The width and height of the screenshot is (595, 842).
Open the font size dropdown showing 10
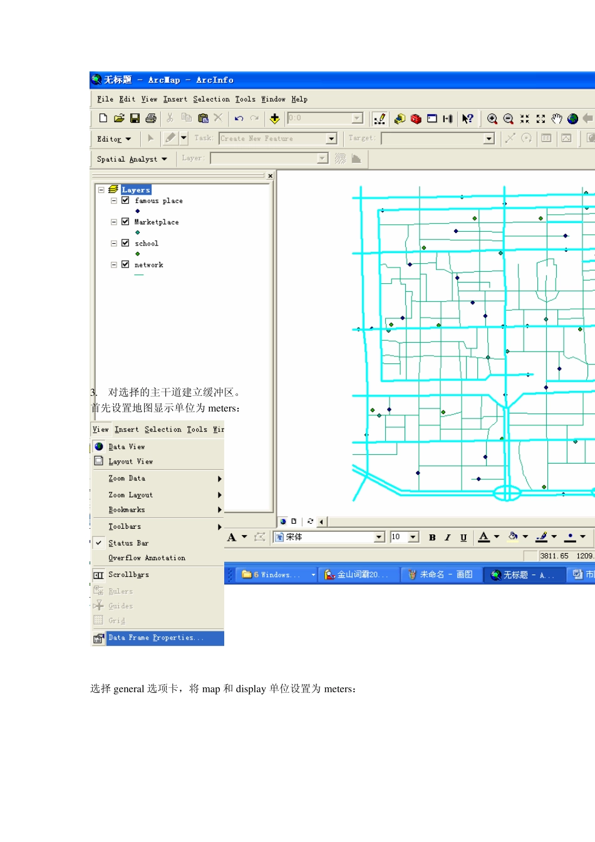pos(413,538)
